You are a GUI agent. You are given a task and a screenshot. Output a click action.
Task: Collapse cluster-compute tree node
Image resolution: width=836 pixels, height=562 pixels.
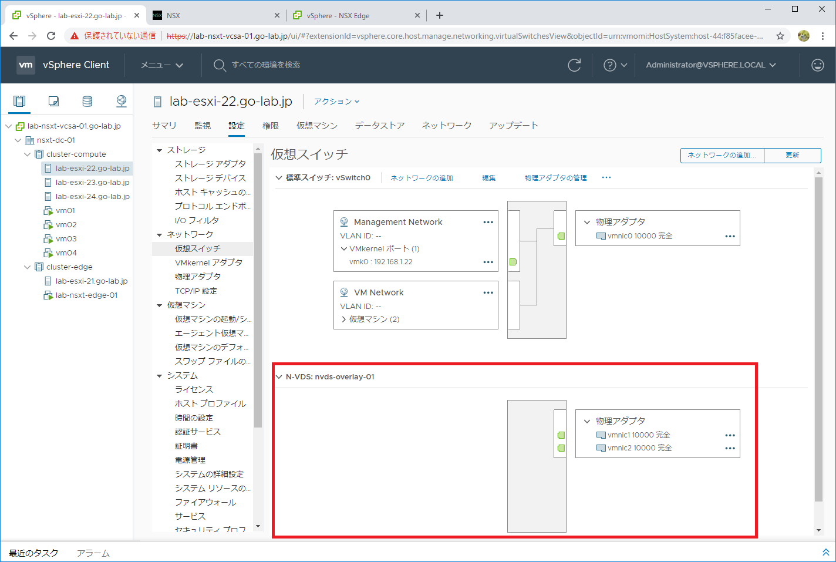tap(27, 154)
